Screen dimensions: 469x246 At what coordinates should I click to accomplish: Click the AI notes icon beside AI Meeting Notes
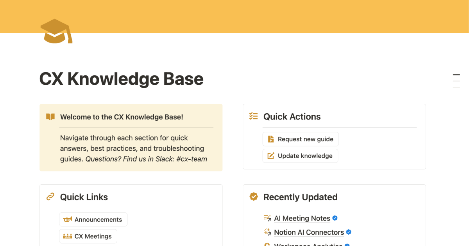pyautogui.click(x=267, y=218)
